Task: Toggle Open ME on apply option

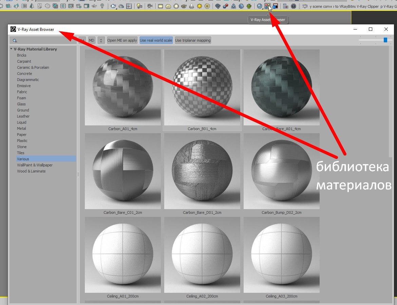Action: coord(122,40)
